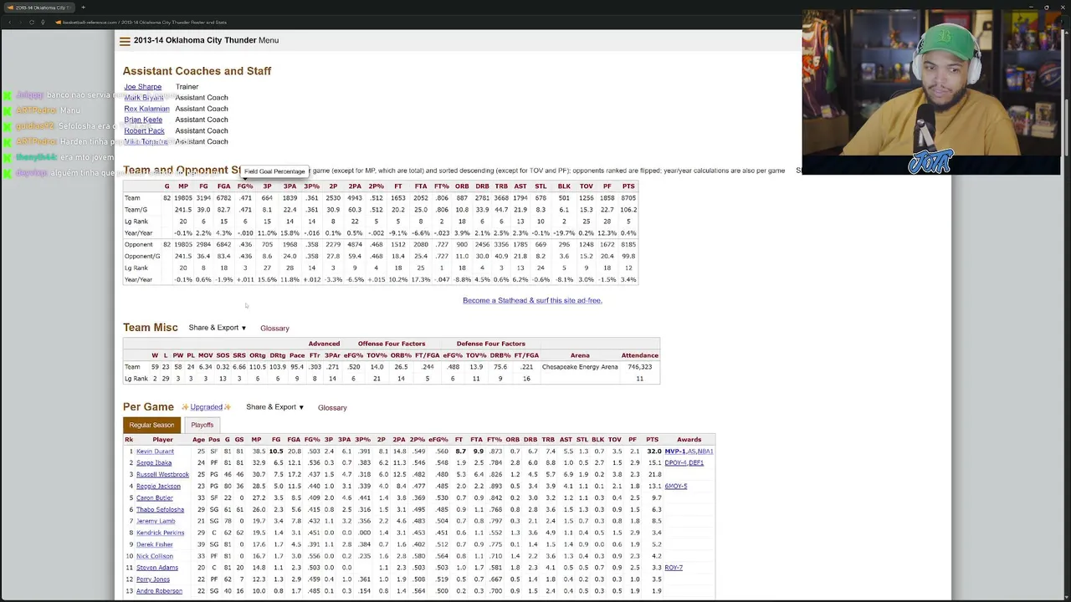This screenshot has width=1071, height=602.
Task: Select the 2013-14 Oklahoma City Thunder browser tab
Action: tap(38, 8)
